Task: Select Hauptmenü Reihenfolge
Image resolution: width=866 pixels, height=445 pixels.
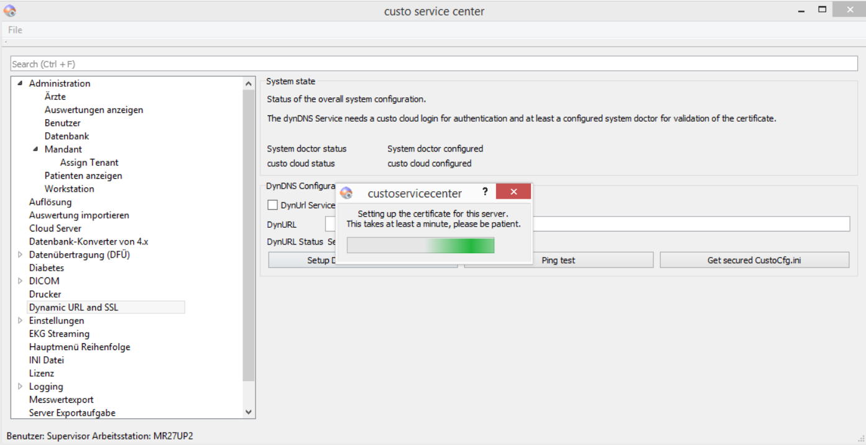Action: pos(80,347)
